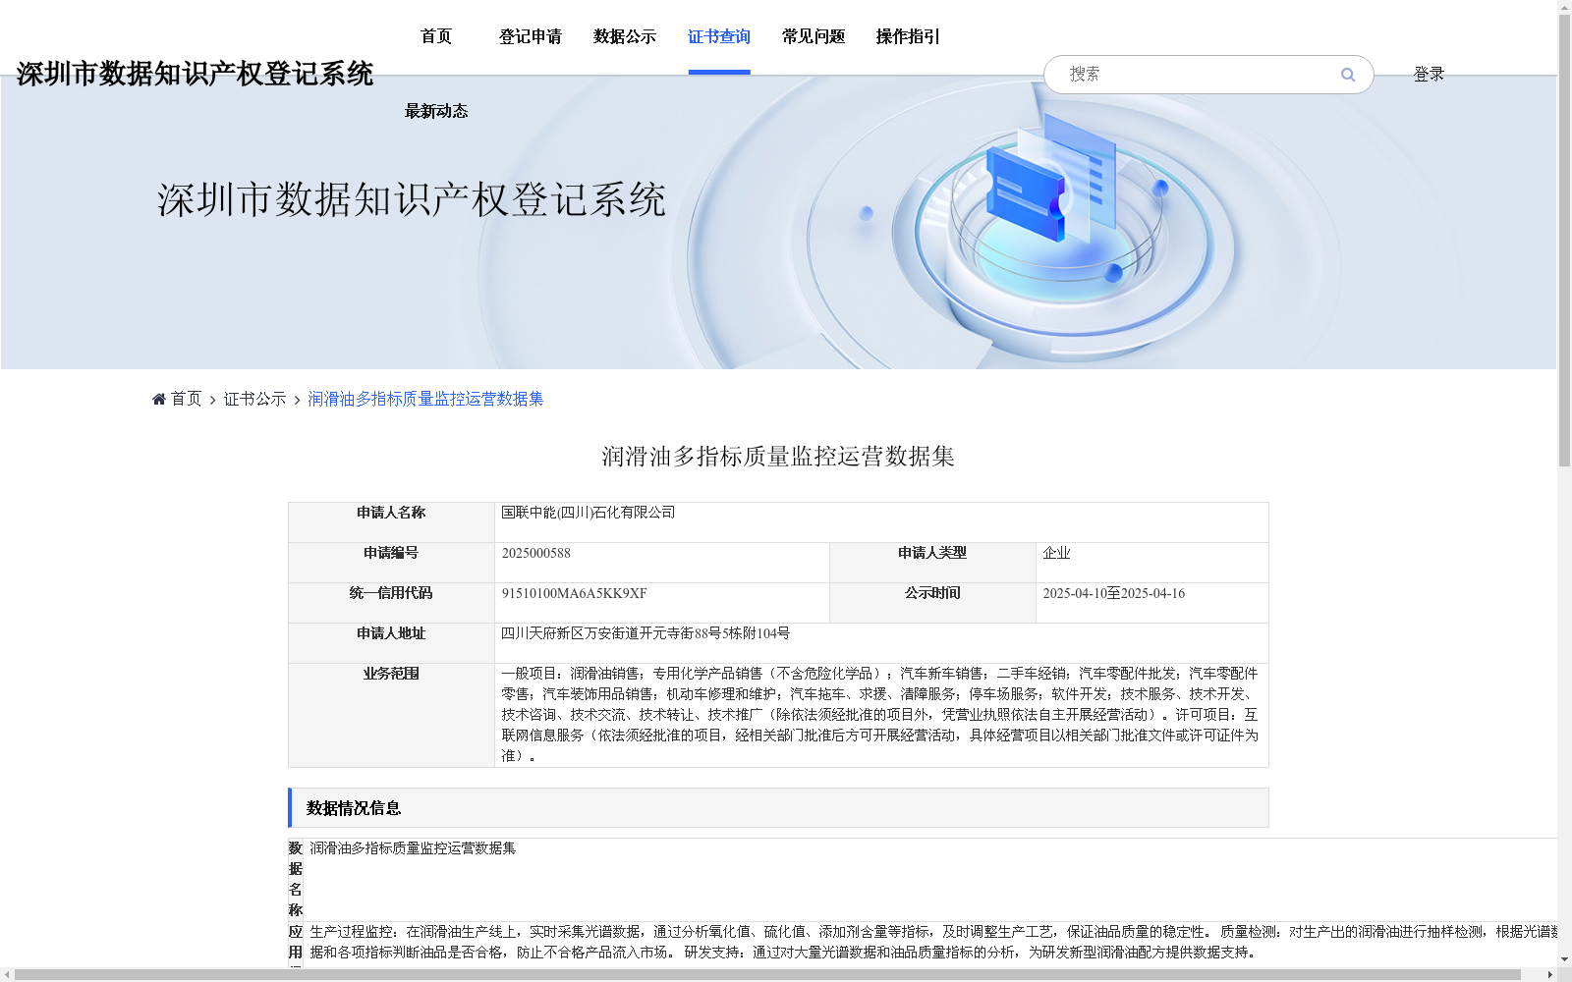Click the first breadcrumb chevron separator
Viewport: 1572px width, 982px height.
212,400
